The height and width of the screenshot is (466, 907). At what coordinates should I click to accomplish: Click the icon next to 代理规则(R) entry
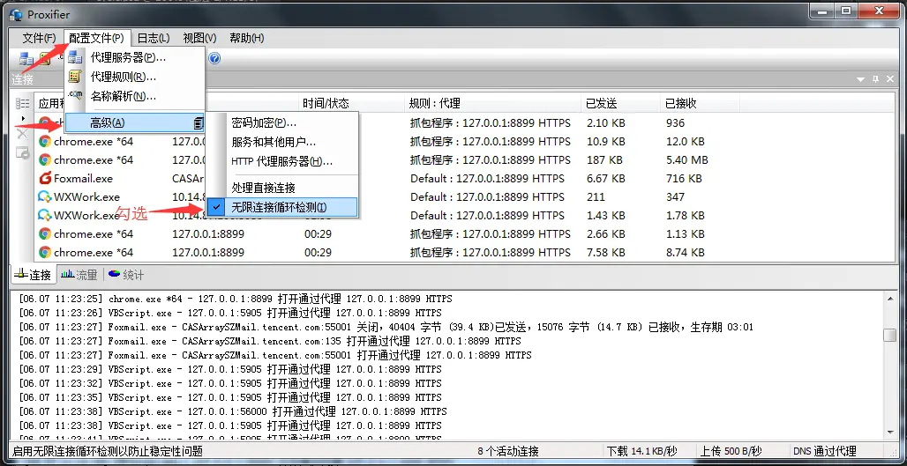tap(75, 77)
